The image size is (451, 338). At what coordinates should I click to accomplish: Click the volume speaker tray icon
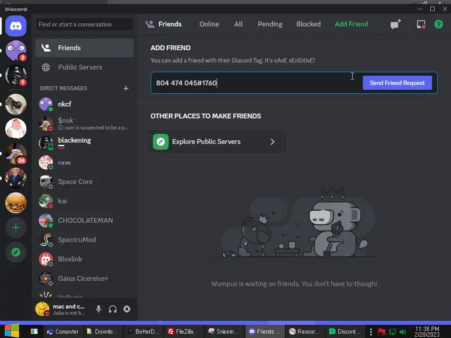click(403, 332)
